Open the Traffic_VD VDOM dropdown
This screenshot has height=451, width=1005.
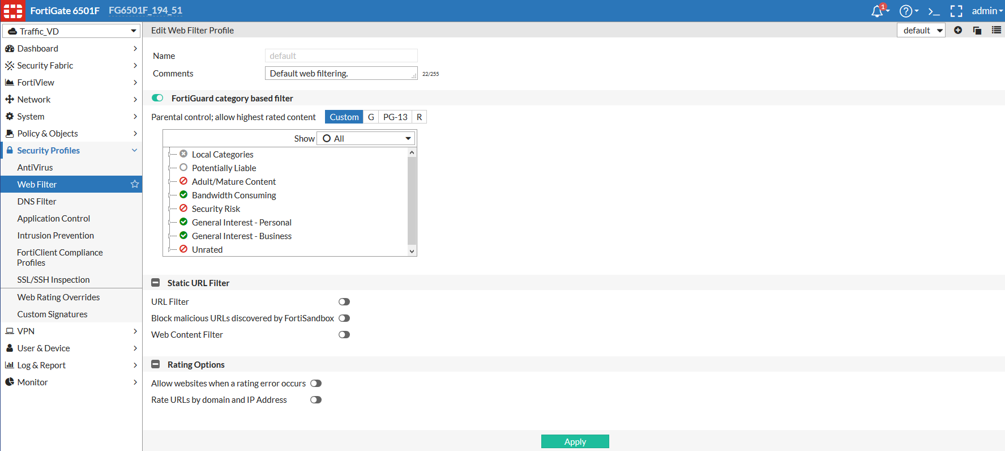[71, 31]
